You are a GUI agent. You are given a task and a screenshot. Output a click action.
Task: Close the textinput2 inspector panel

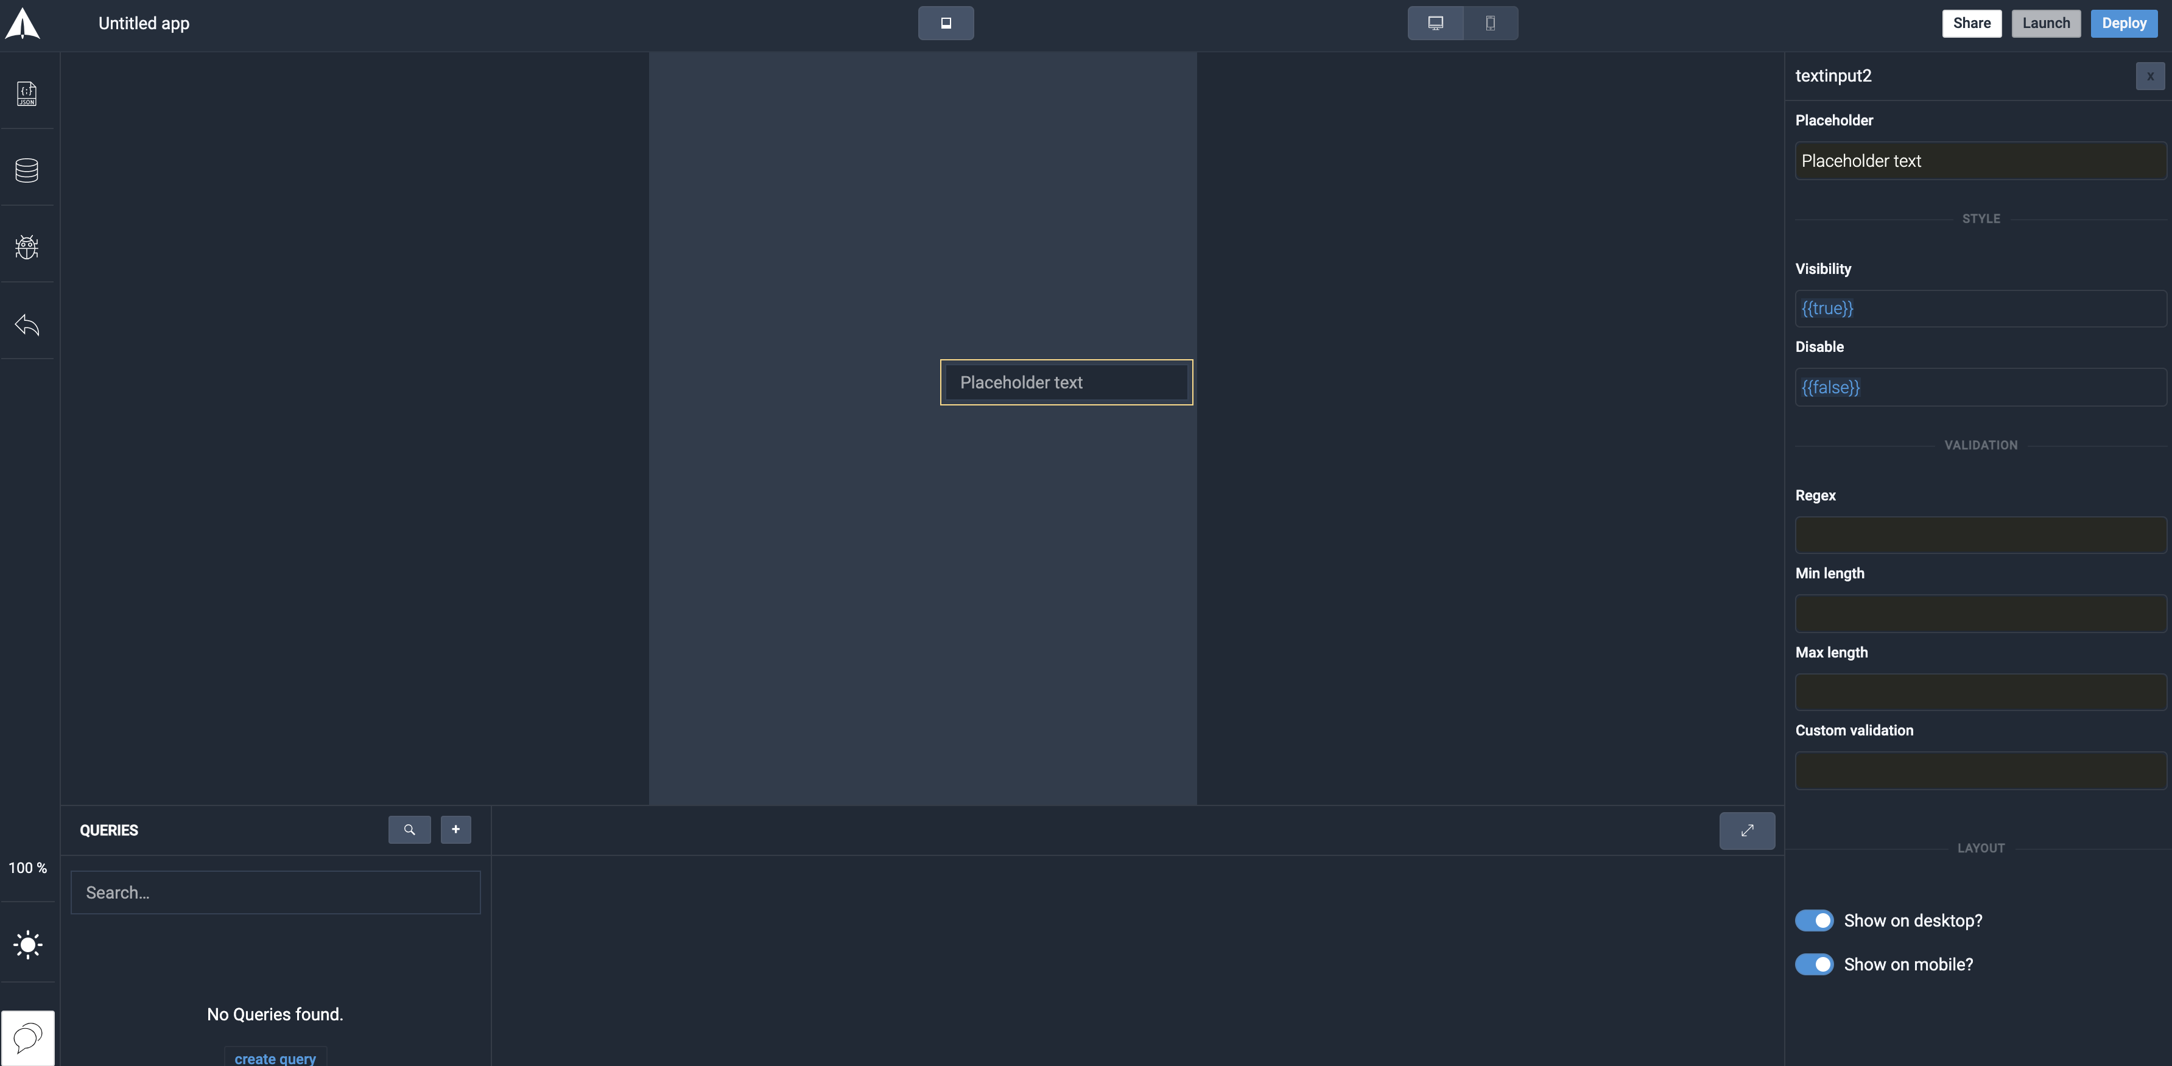point(2150,76)
